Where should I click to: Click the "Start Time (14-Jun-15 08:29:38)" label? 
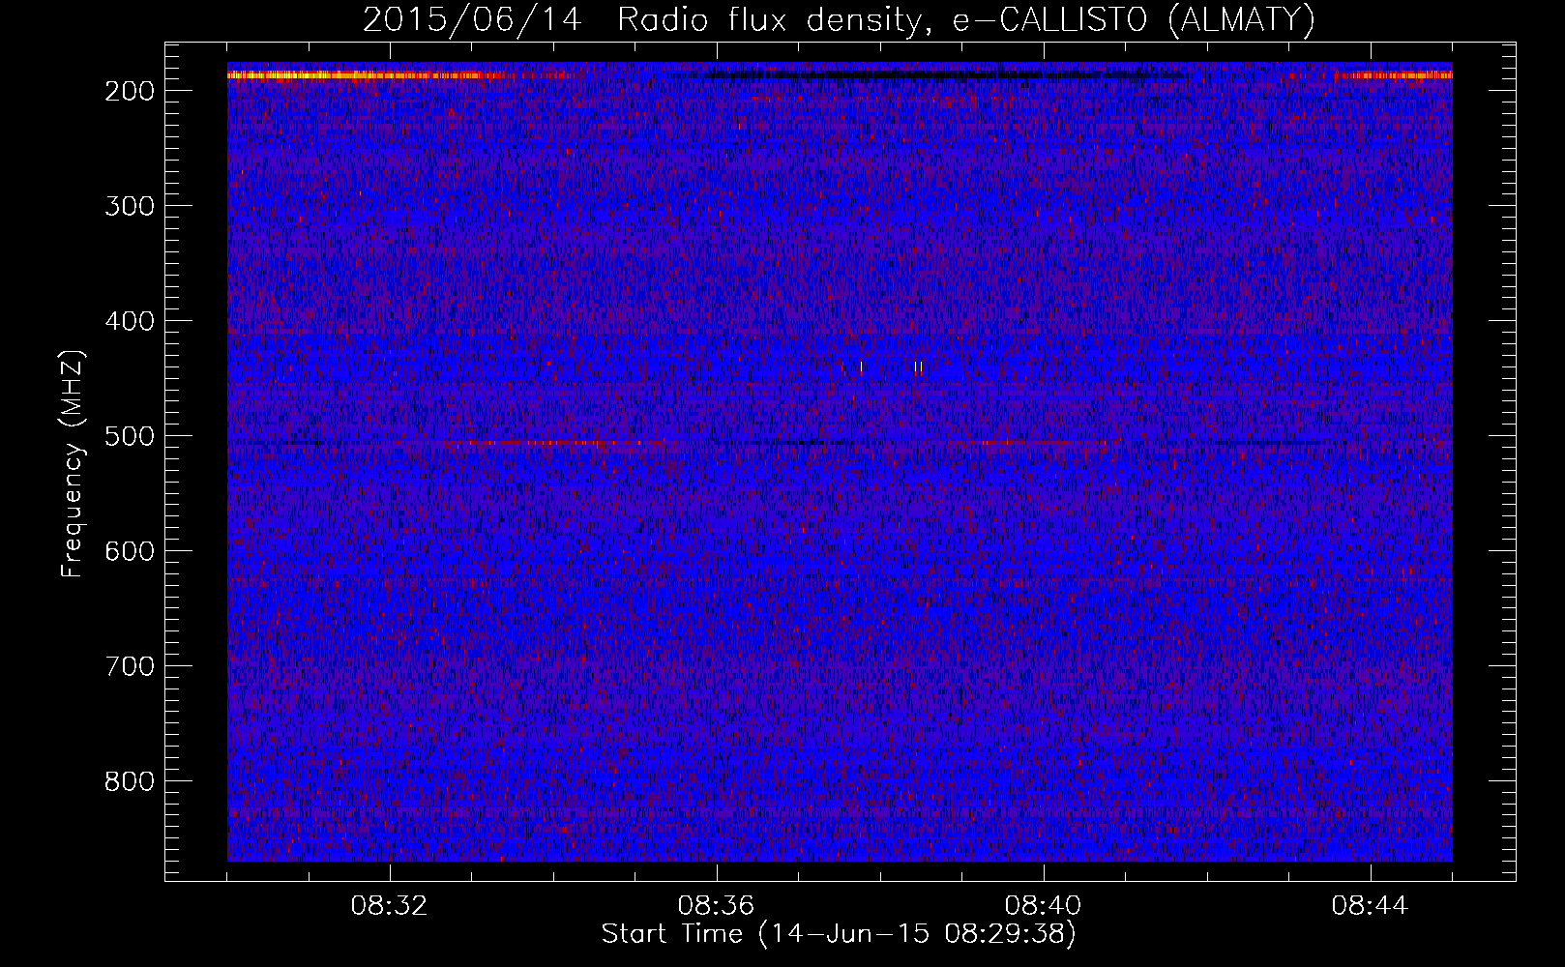839,934
